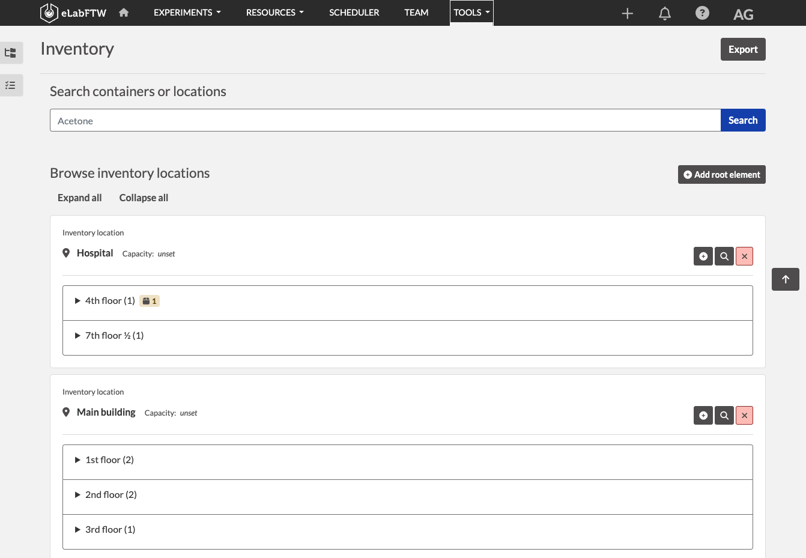Viewport: 806px width, 558px height.
Task: Focus the containers search input field
Action: tap(385, 120)
